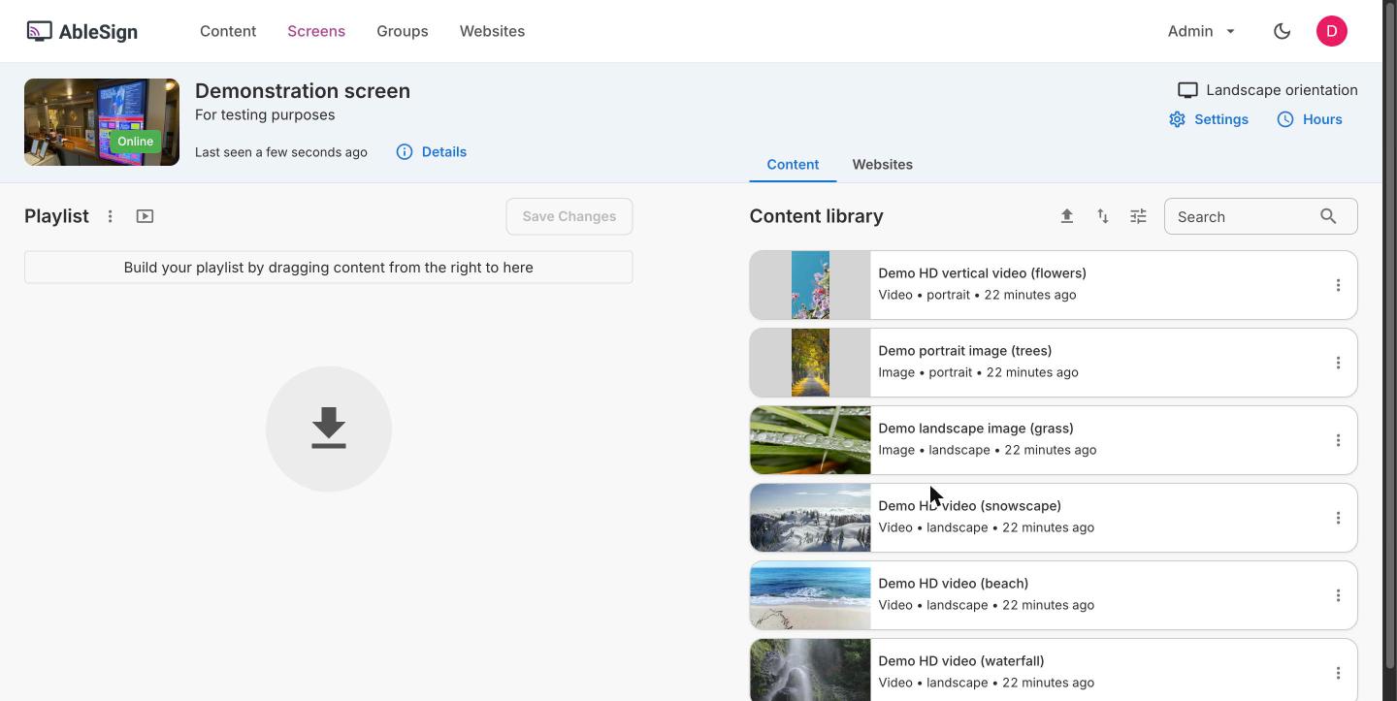1397x701 pixels.
Task: Open content library filter options icon
Action: (1139, 216)
